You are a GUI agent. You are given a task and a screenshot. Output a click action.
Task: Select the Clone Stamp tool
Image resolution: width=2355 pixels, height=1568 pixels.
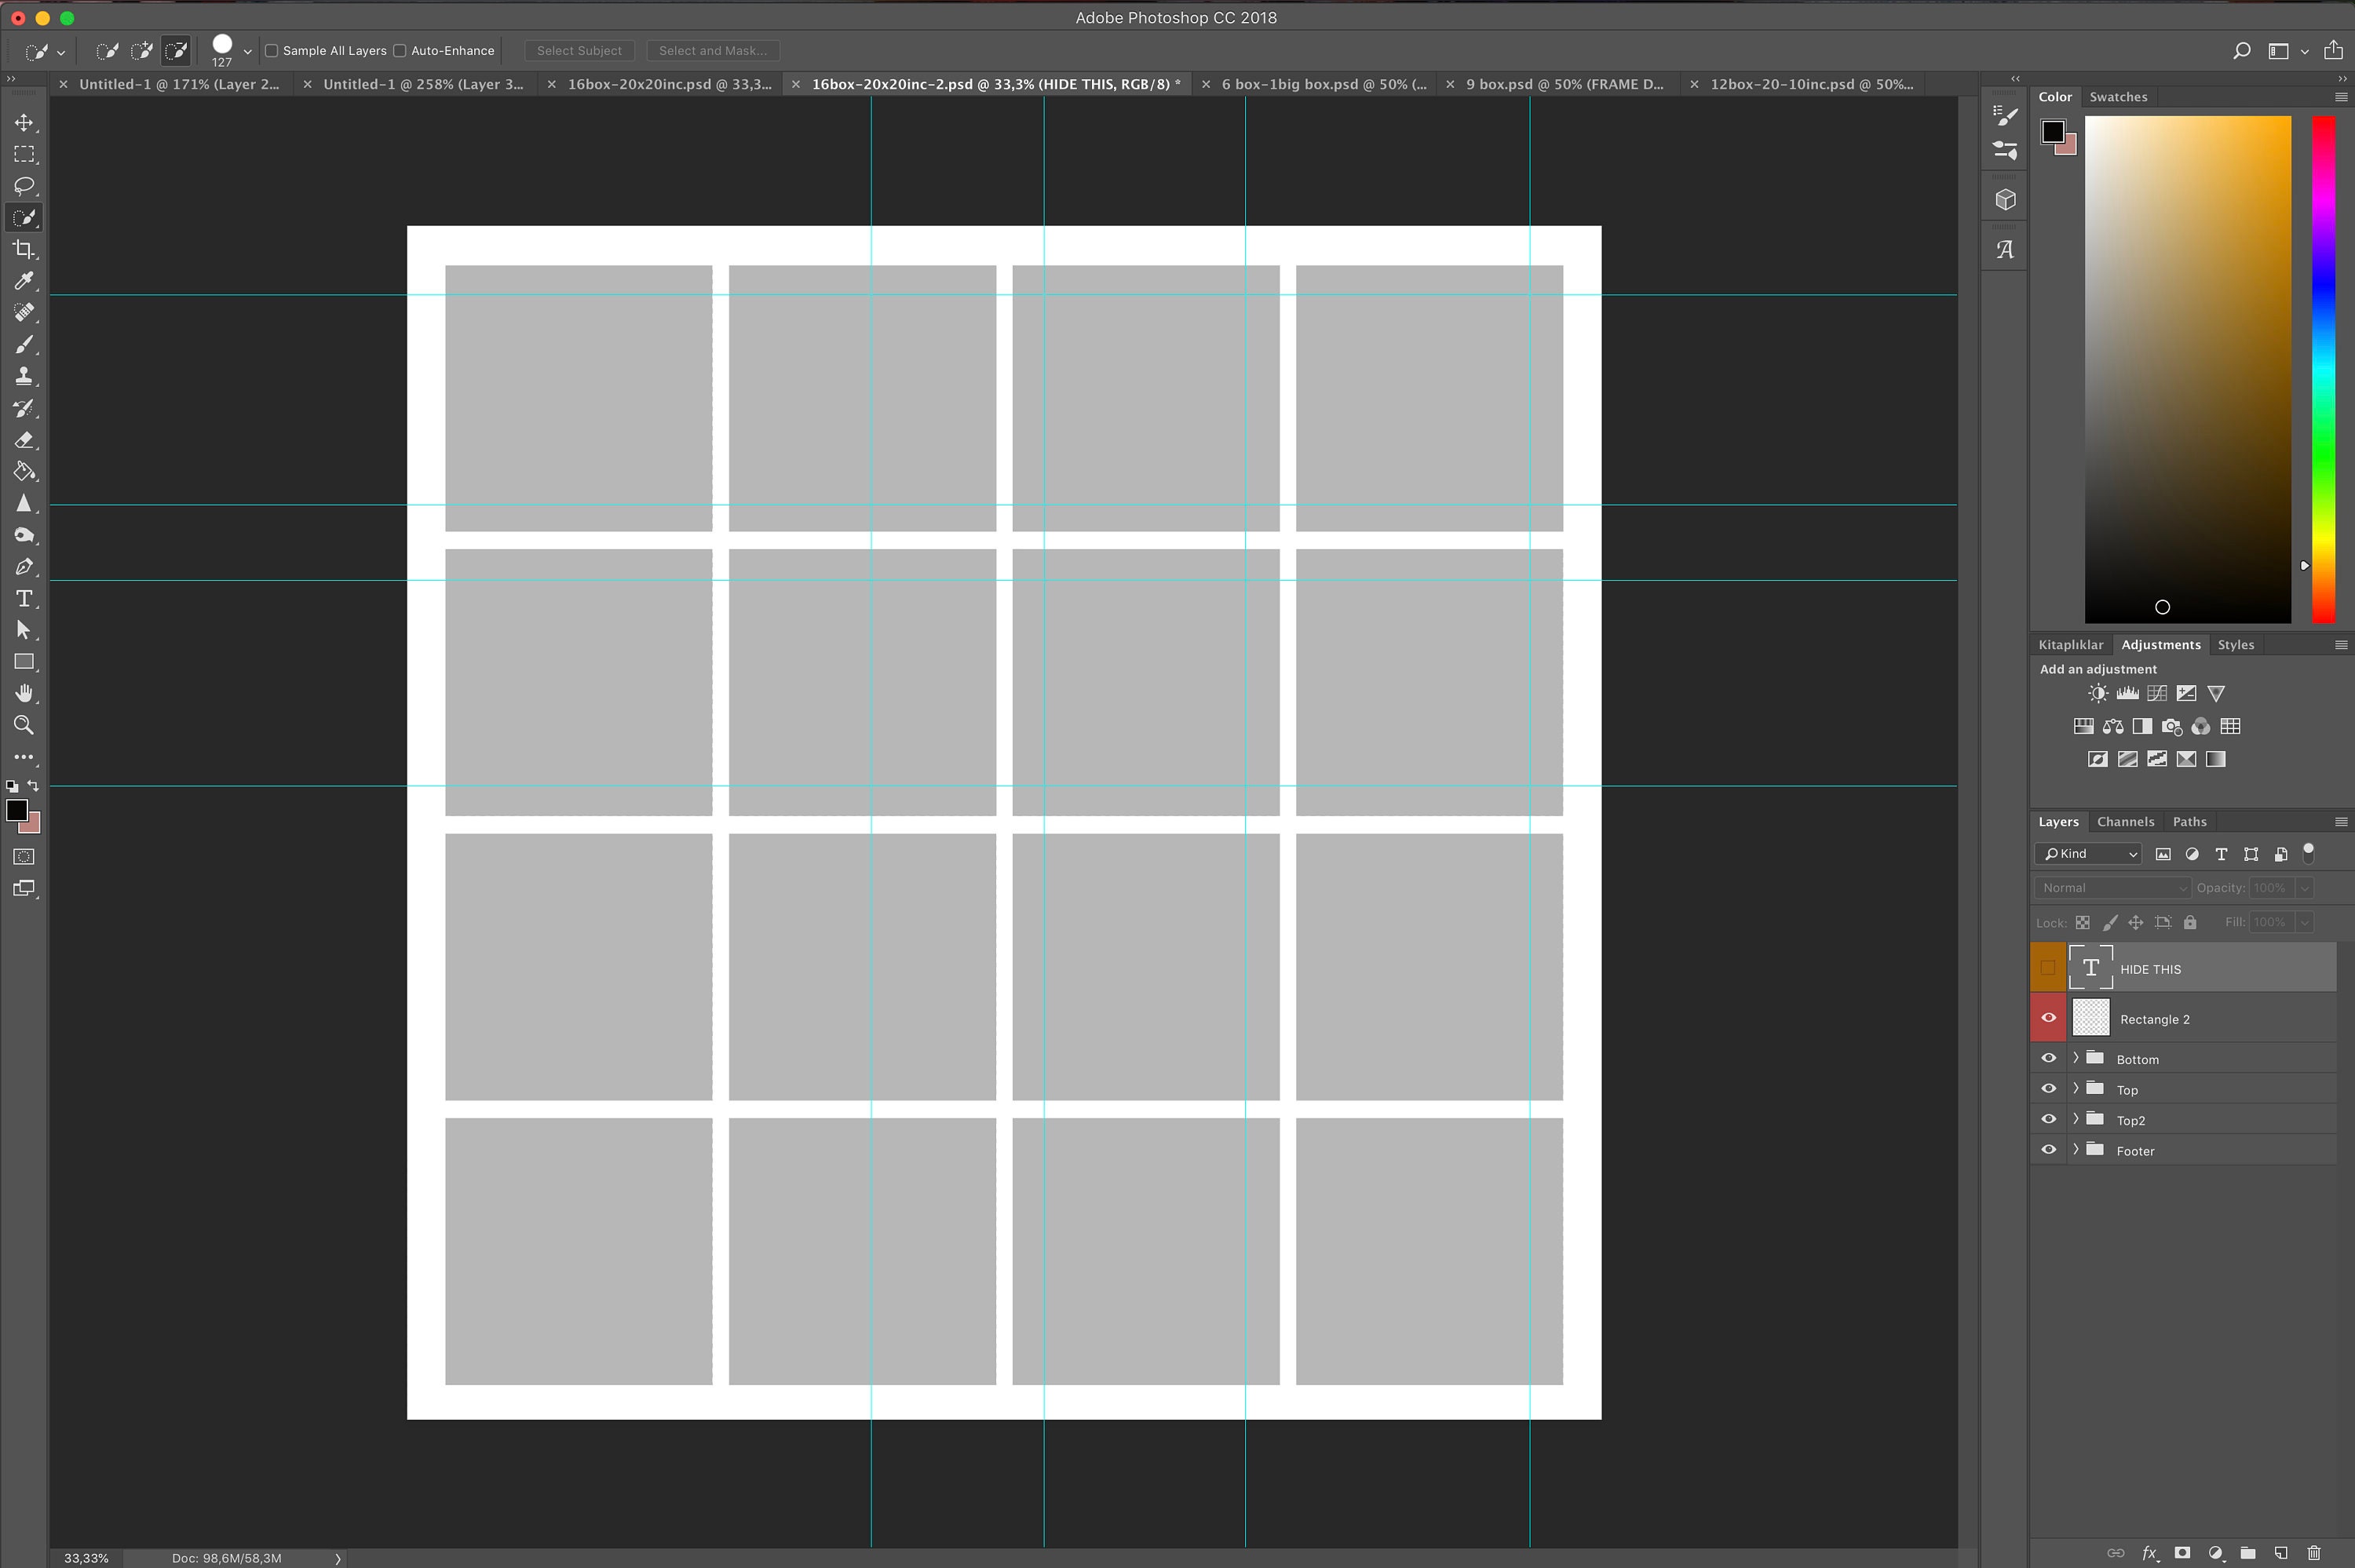click(x=24, y=376)
